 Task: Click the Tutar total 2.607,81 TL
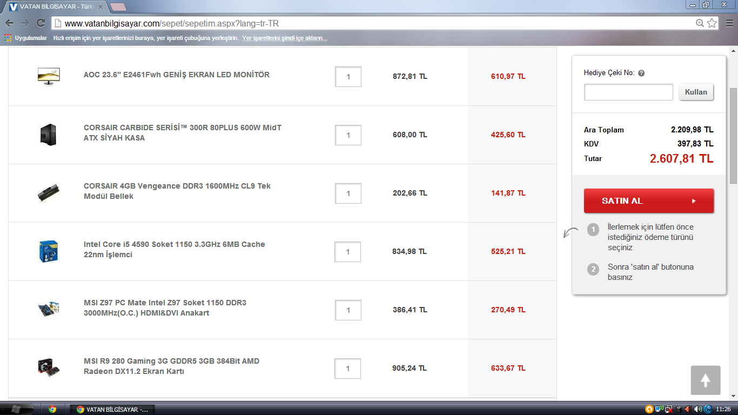pos(681,158)
